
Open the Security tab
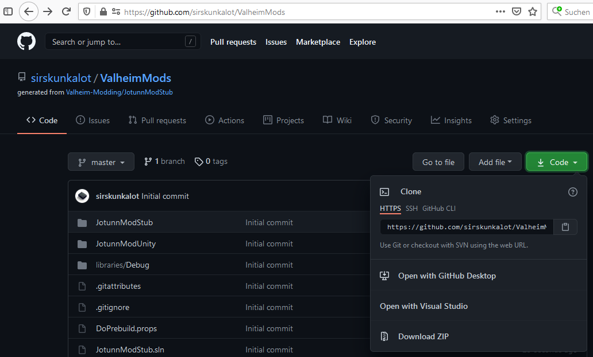point(391,120)
